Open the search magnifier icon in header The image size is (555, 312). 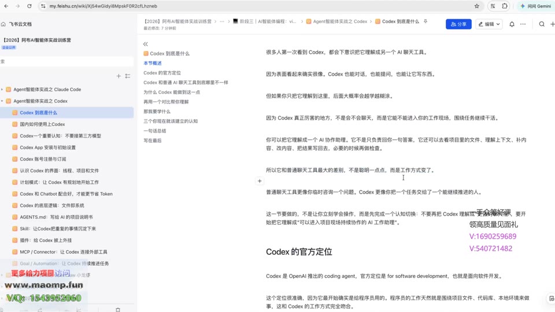coord(542,24)
